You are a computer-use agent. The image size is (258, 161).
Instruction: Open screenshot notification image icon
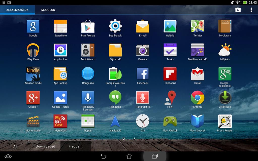point(9,3)
